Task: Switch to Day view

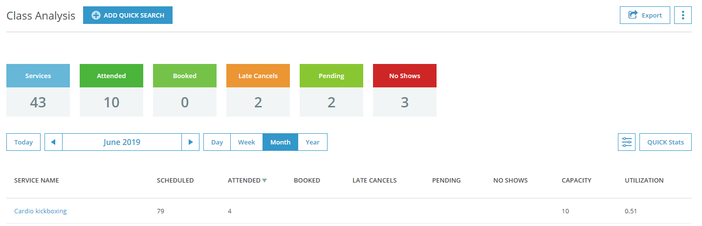Action: pyautogui.click(x=217, y=142)
